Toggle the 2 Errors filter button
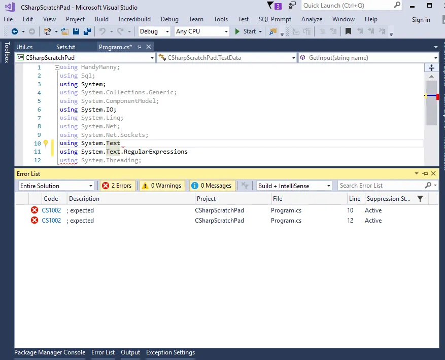This screenshot has width=445, height=360. 117,186
